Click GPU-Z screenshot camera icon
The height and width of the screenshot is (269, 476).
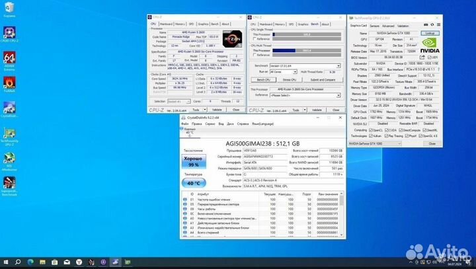[426, 25]
